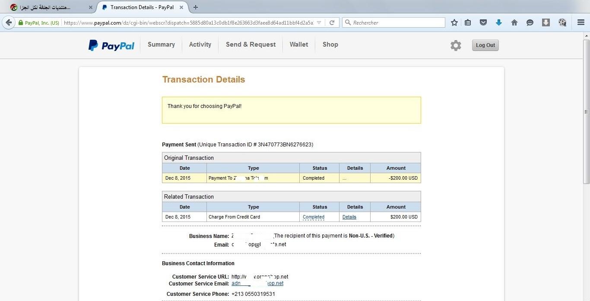The width and height of the screenshot is (590, 301).
Task: Open the Firefox hamburger menu
Action: pyautogui.click(x=581, y=23)
